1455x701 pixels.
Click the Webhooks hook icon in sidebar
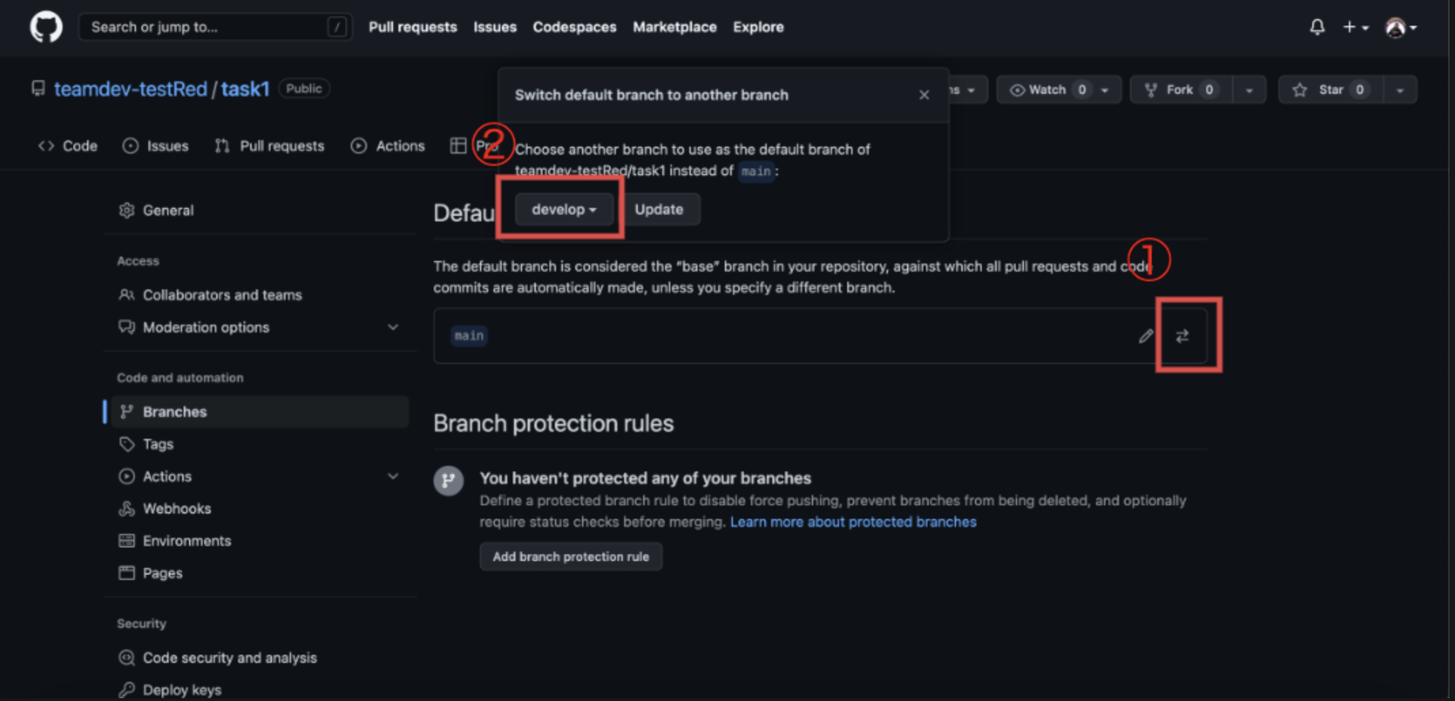pyautogui.click(x=126, y=508)
